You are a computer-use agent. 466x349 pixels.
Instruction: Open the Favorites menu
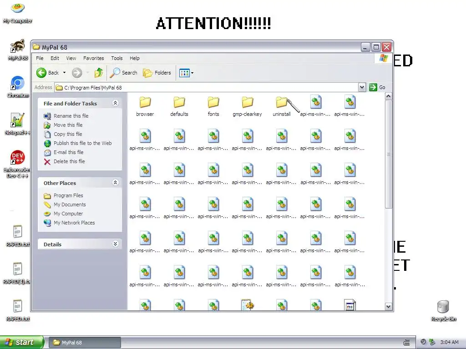(94, 58)
